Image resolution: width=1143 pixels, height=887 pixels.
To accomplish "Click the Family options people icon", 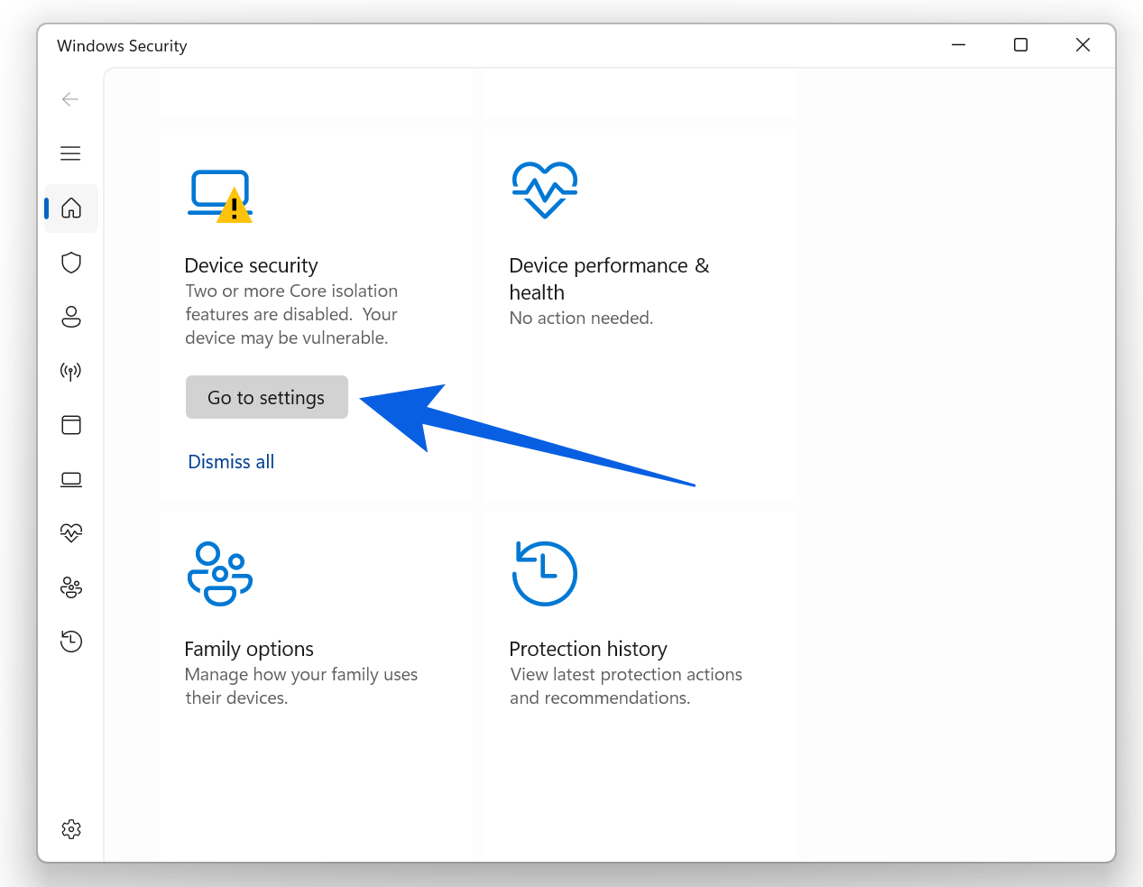I will [x=219, y=573].
